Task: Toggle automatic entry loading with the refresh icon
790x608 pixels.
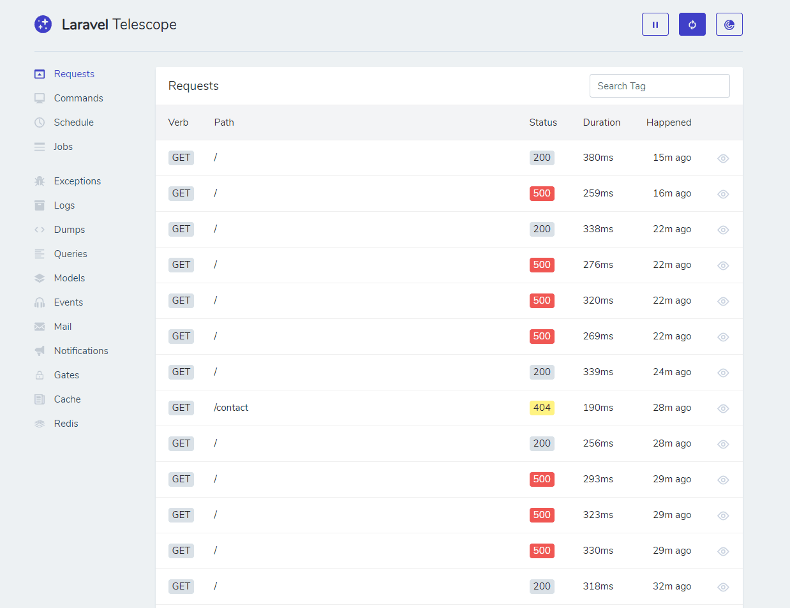Action: click(x=692, y=24)
